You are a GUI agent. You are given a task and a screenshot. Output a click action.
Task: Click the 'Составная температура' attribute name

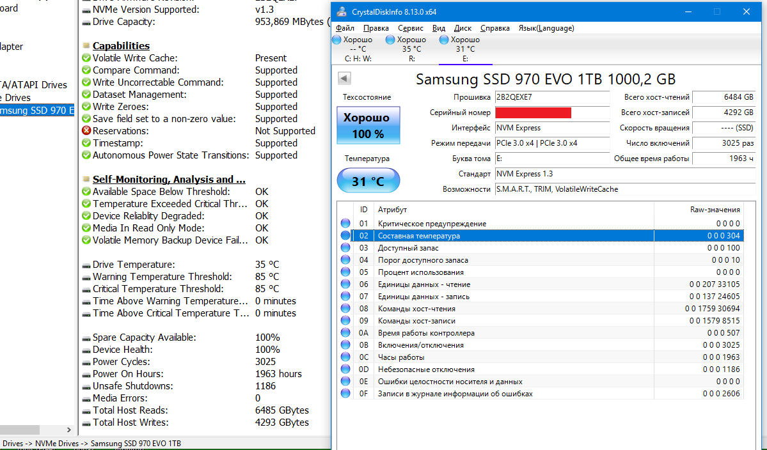[x=419, y=236]
